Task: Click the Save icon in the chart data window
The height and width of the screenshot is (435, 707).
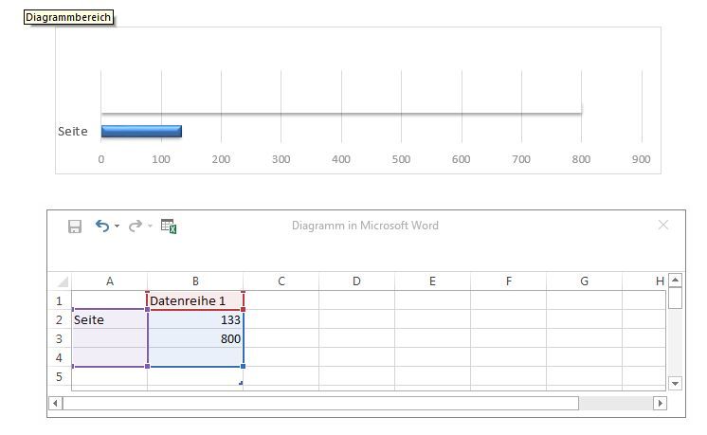Action: [75, 227]
